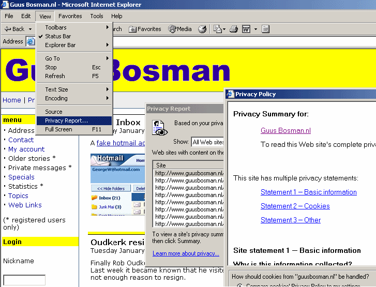Viewport: 376px width, 287px height.
Task: Expand the Explorer Bar submenu
Action: [x=74, y=45]
